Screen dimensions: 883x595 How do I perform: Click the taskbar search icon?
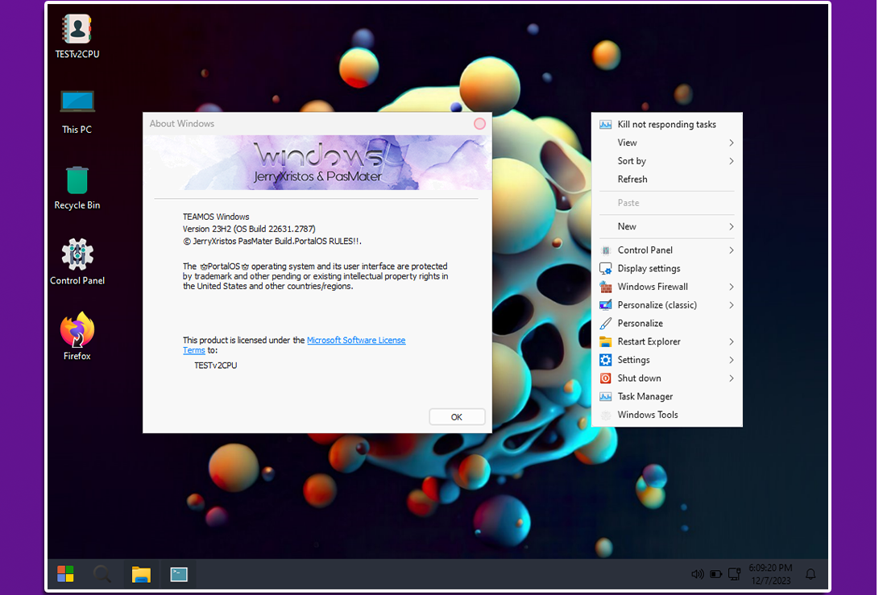point(102,574)
